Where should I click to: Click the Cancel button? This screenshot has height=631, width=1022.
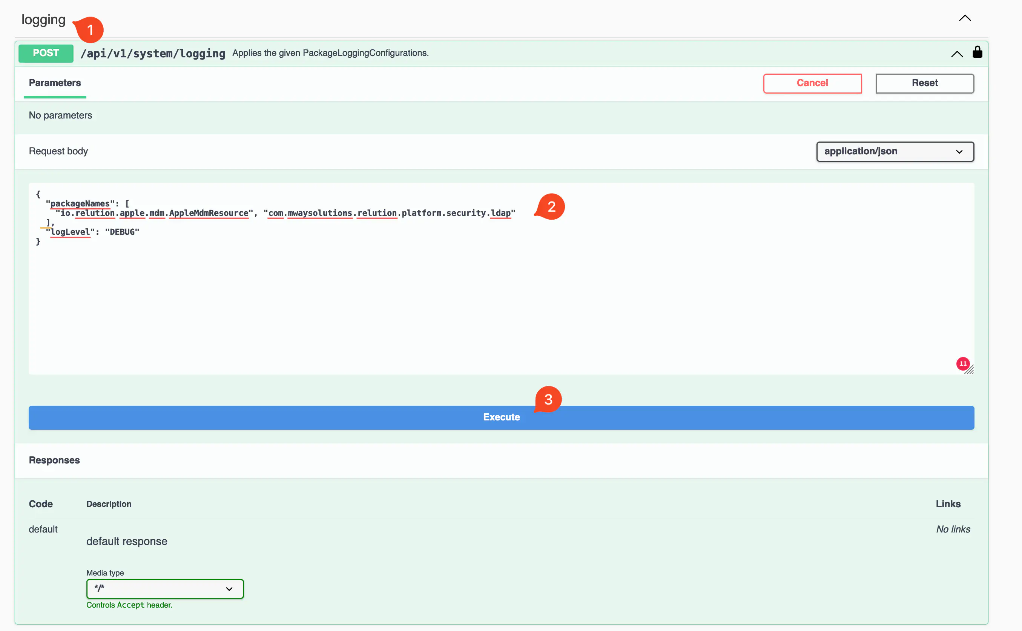[812, 83]
